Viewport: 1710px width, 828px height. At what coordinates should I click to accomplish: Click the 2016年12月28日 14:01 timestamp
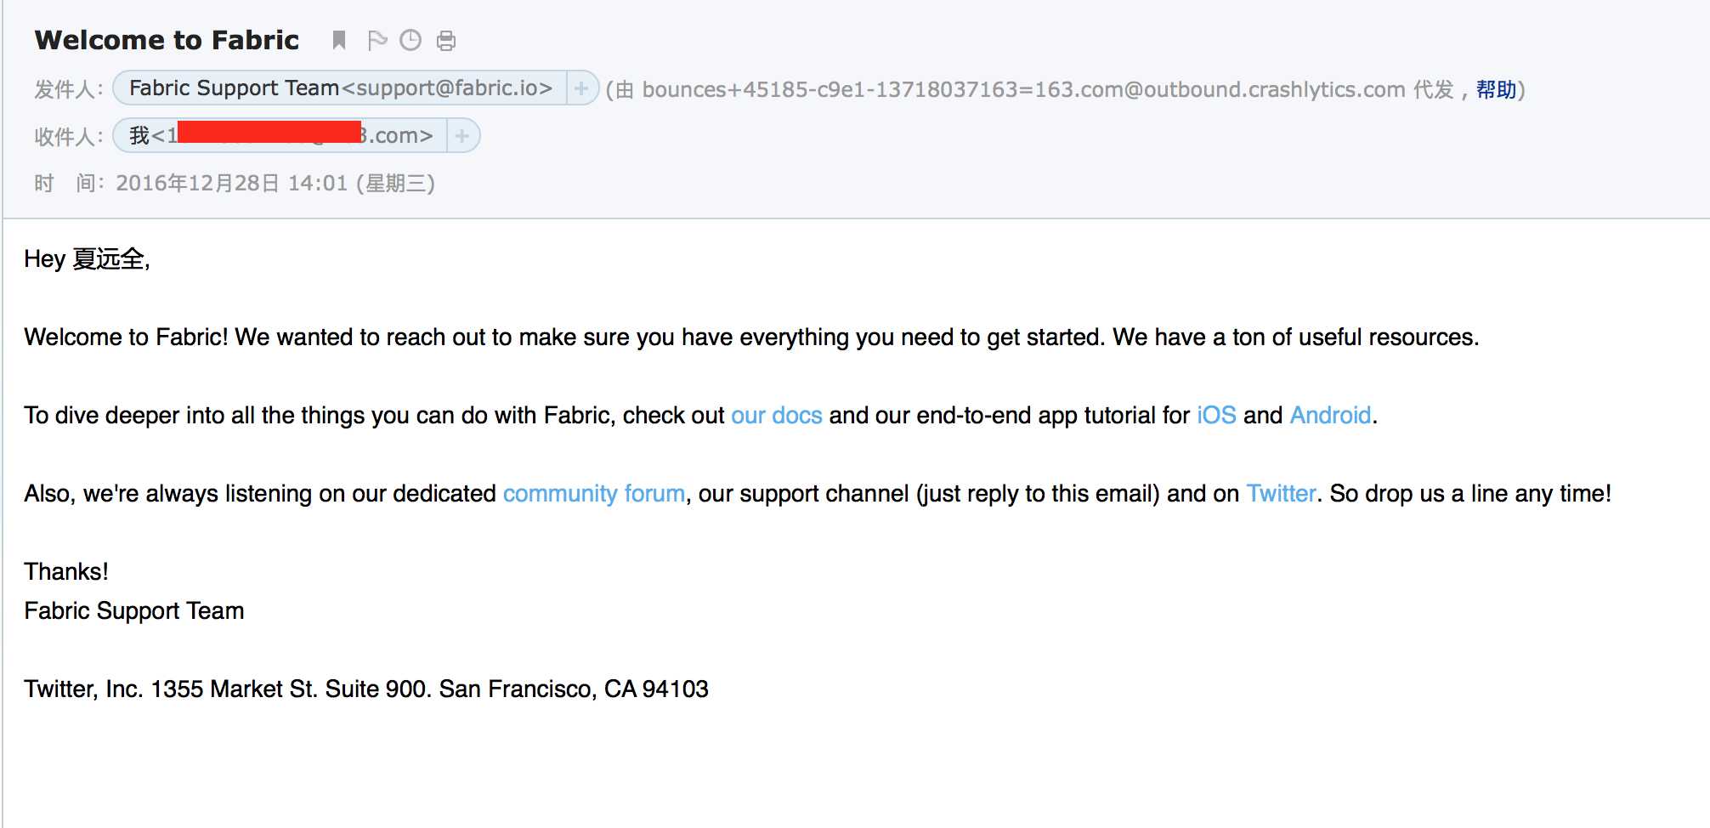point(232,184)
